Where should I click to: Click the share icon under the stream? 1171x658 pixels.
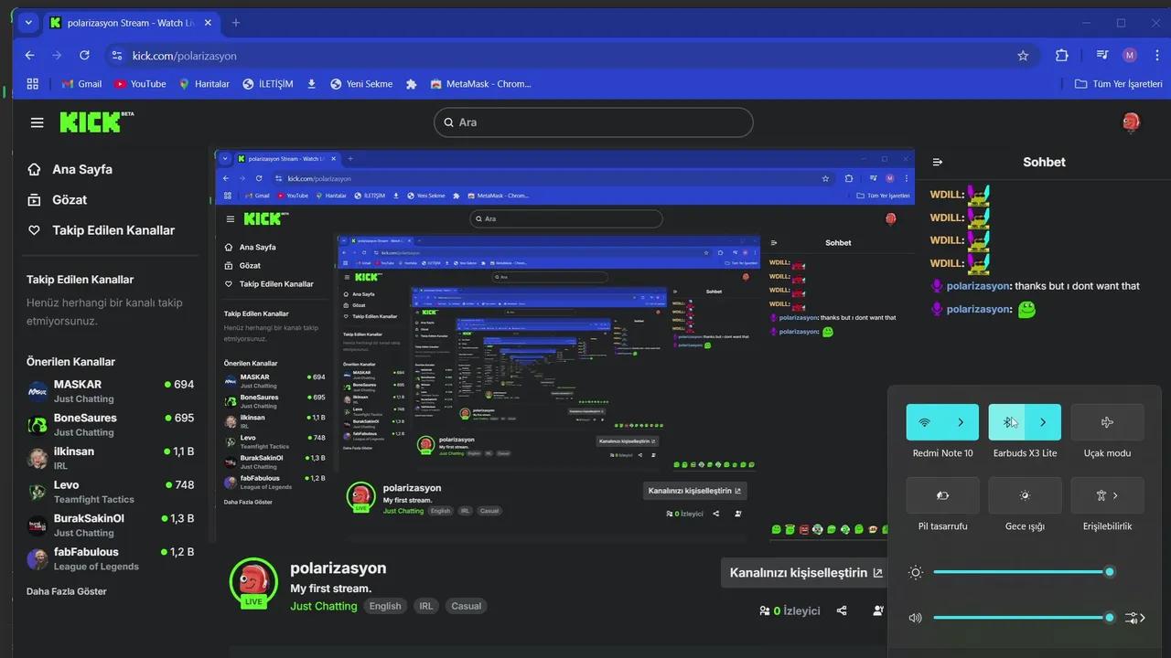pyautogui.click(x=842, y=610)
